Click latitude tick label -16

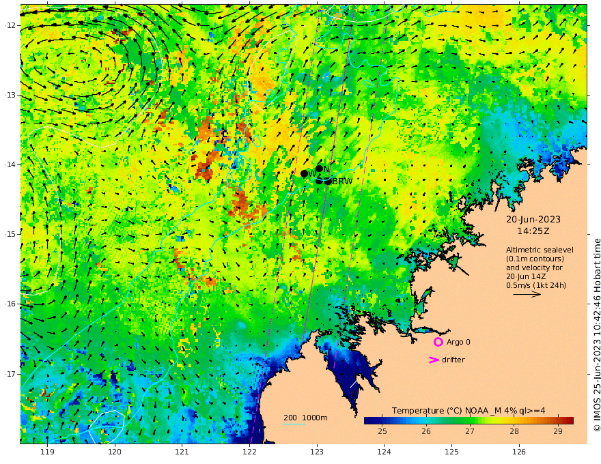10,304
